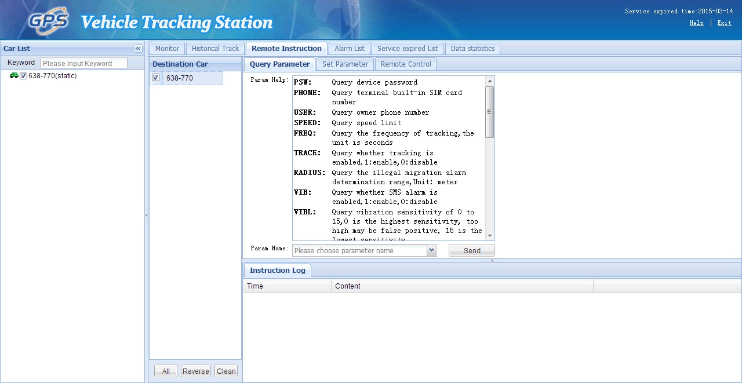Viewport: 742px width, 383px height.
Task: Open the Param Name dropdown arrow
Action: pos(431,250)
